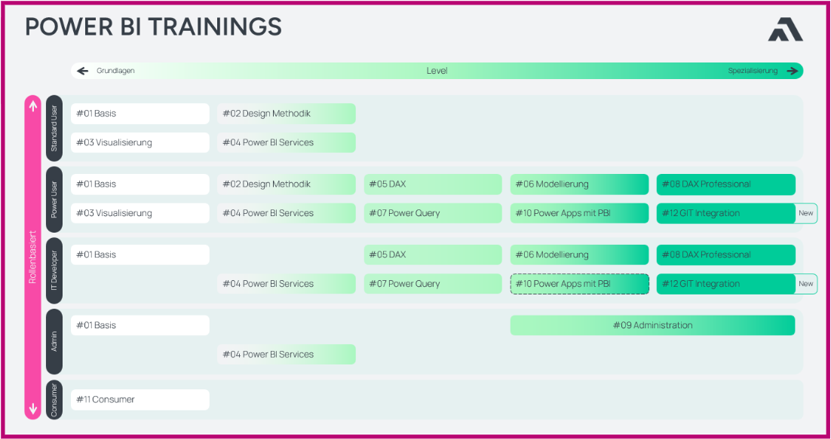Open #03 Visualisierung in Standard User row
This screenshot has height=439, width=831.
click(140, 143)
